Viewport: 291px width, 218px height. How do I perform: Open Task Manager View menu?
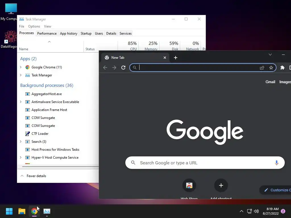(x=47, y=26)
